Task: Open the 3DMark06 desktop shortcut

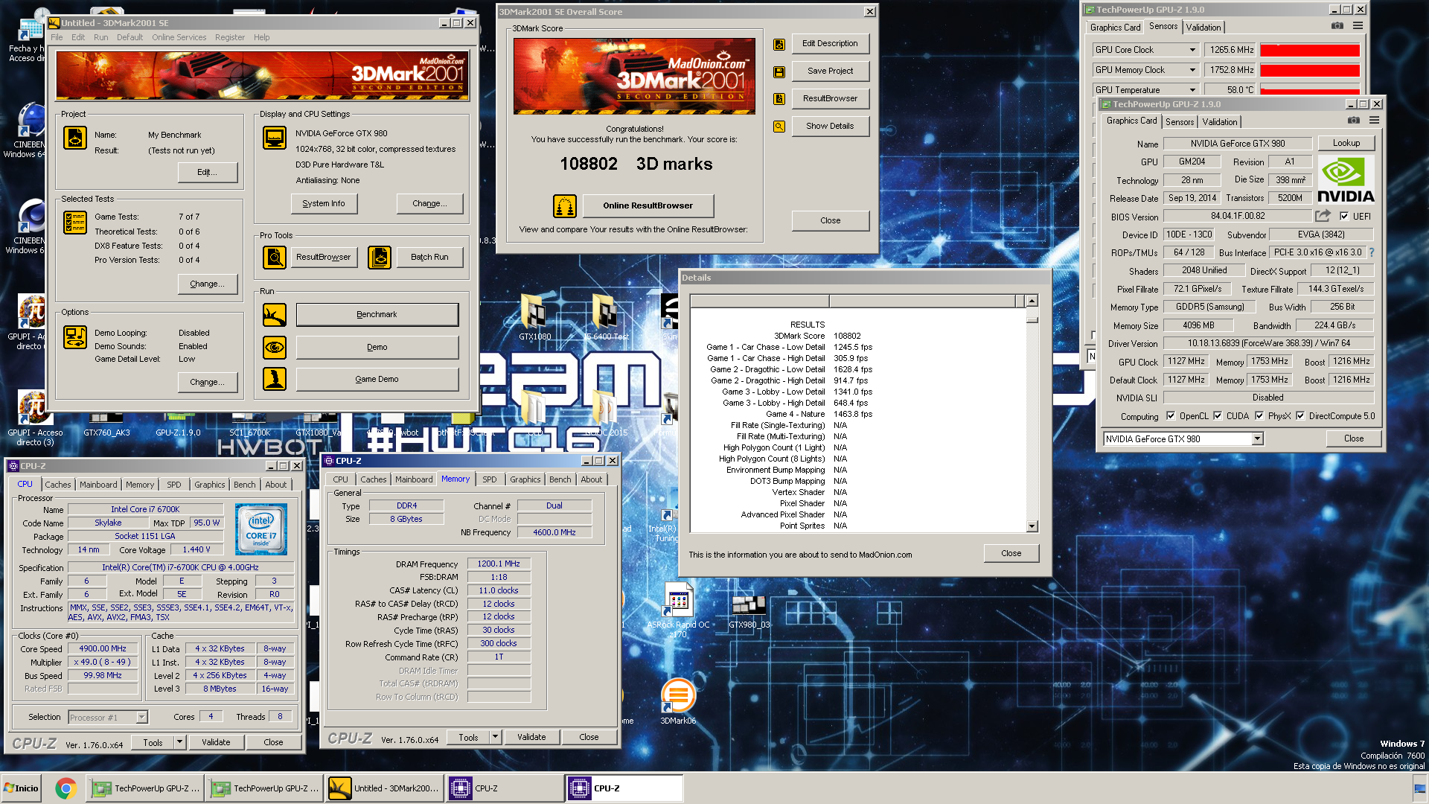Action: tap(678, 701)
